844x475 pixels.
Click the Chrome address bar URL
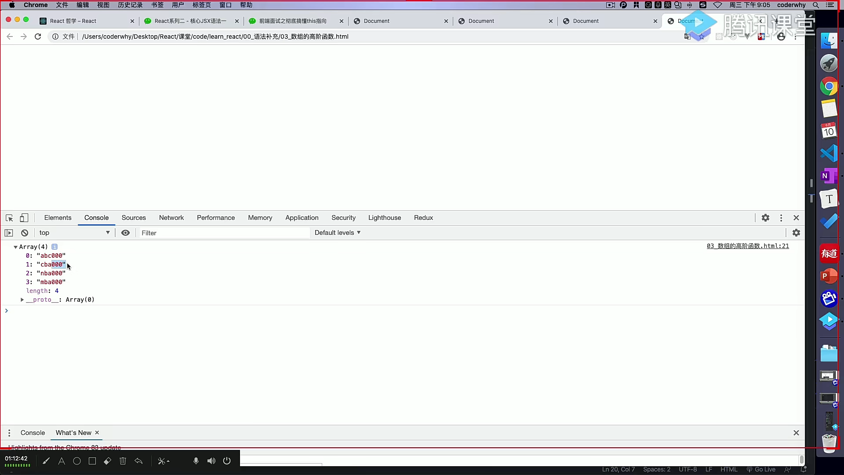coord(215,37)
